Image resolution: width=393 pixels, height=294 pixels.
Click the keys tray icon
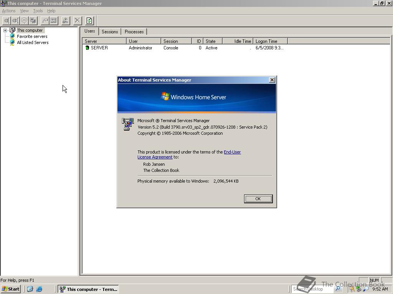[352, 289]
